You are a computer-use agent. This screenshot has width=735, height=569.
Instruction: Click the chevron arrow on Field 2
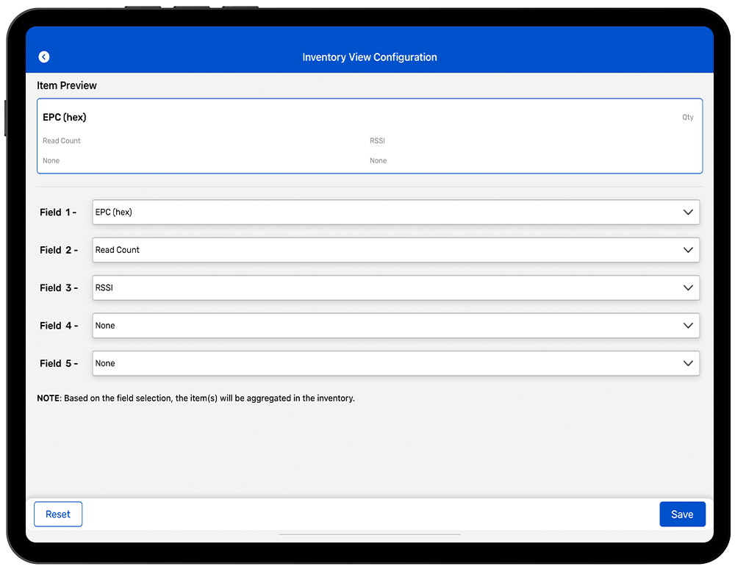tap(688, 250)
